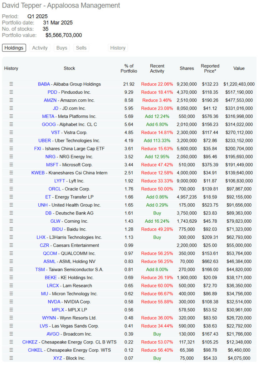This screenshot has width=258, height=366.
Task: Switch to the Sells tab
Action: 81,48
